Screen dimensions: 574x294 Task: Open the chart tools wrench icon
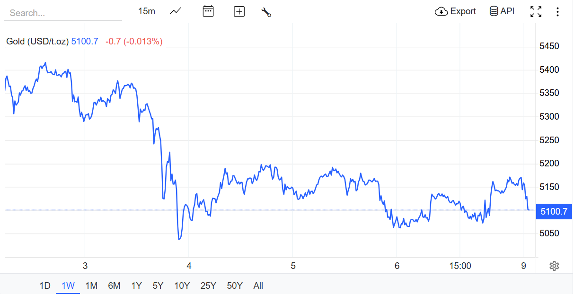(x=266, y=12)
